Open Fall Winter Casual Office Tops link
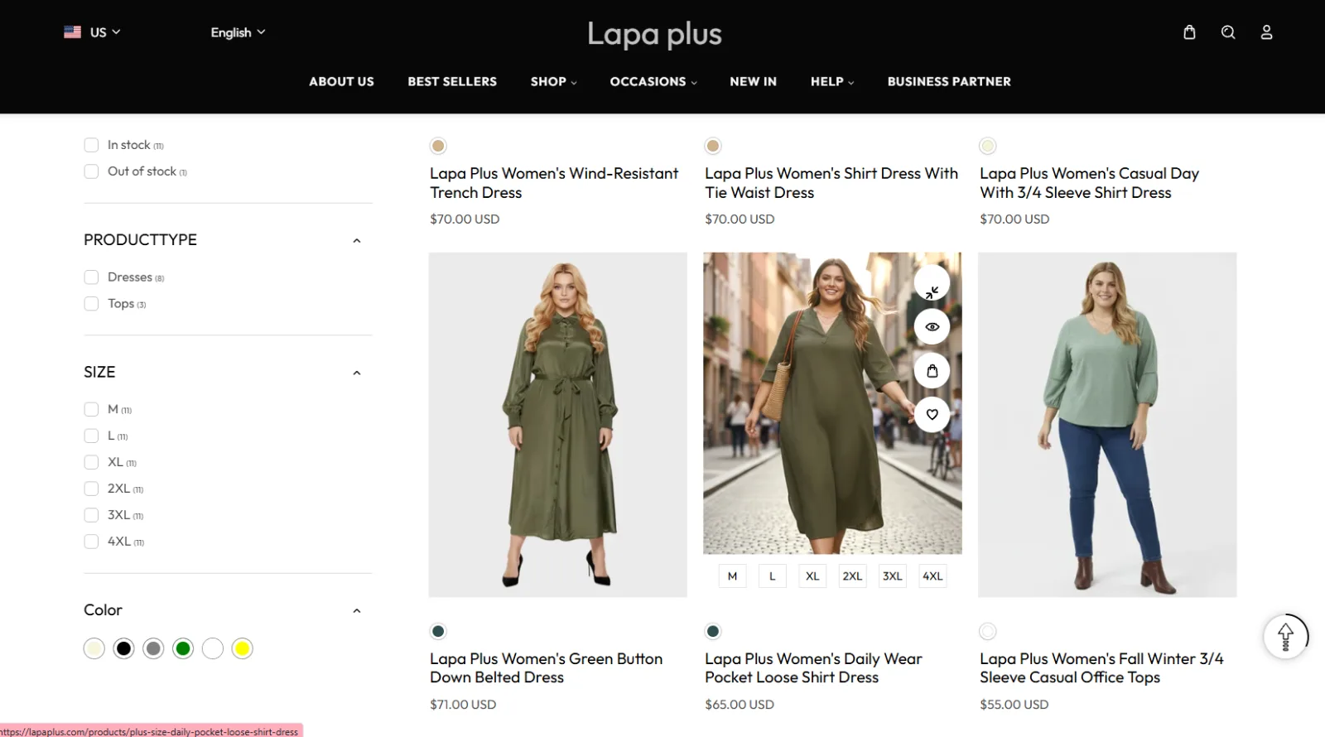This screenshot has height=737, width=1325. coord(1101,668)
